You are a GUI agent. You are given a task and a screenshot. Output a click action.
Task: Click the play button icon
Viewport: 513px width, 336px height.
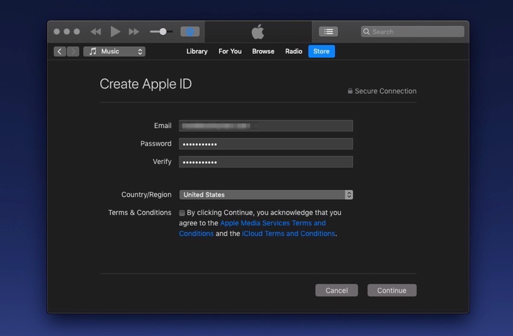115,32
